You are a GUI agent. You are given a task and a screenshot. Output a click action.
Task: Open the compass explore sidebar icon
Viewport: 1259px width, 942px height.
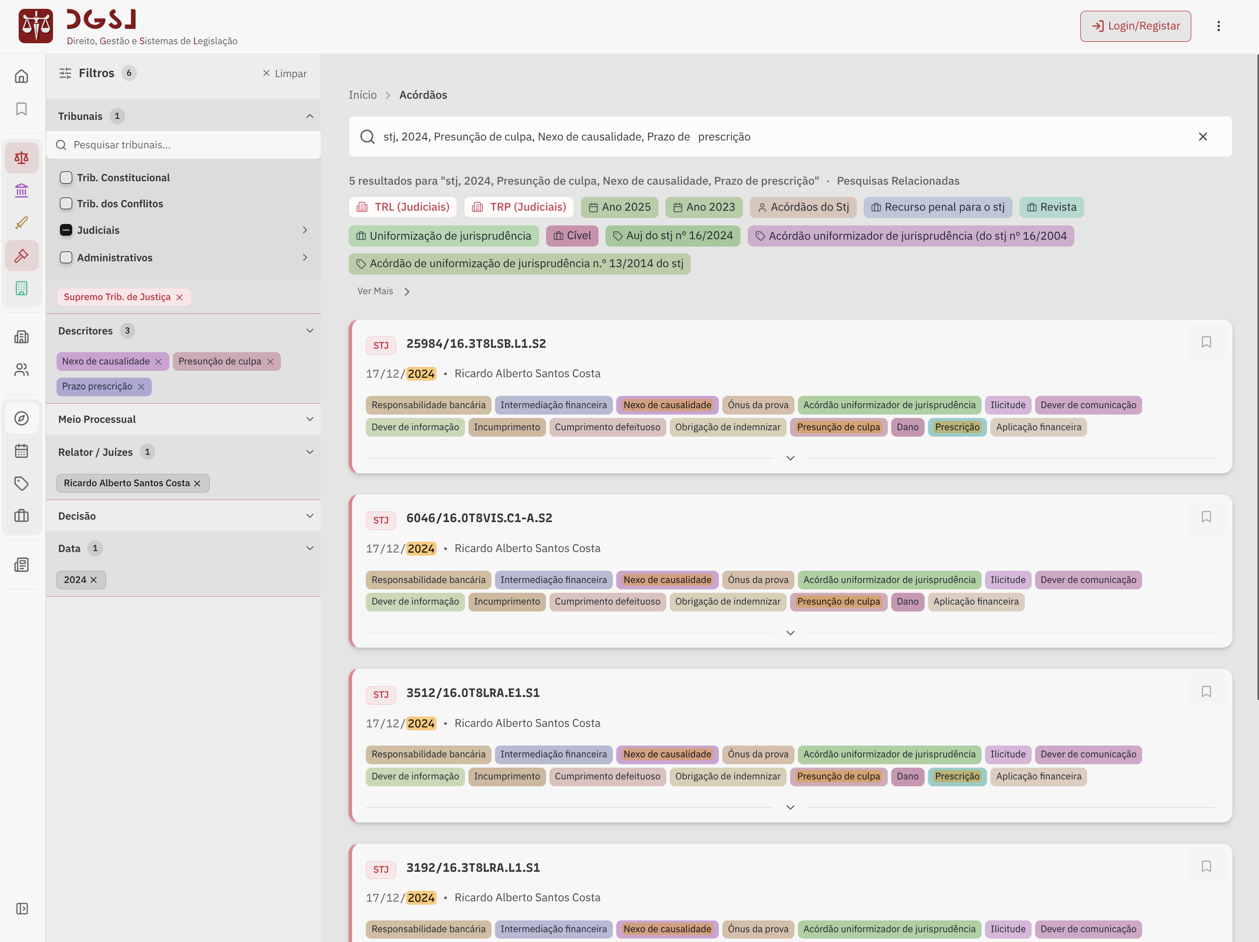(x=22, y=418)
